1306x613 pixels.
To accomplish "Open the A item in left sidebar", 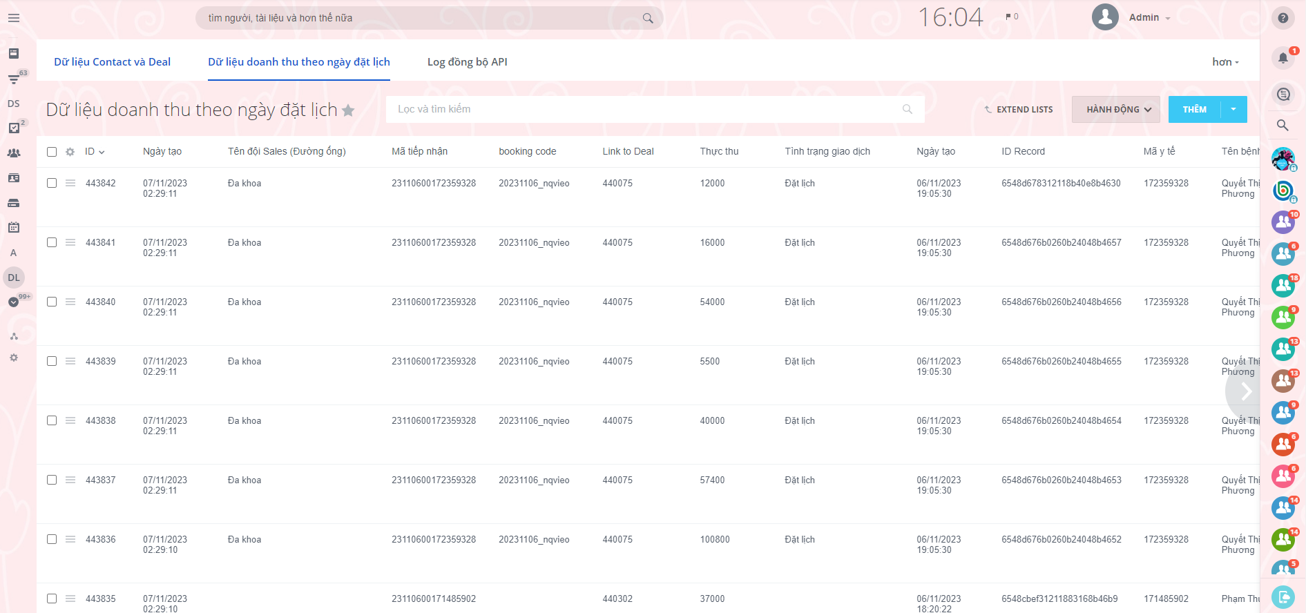I will 14,253.
